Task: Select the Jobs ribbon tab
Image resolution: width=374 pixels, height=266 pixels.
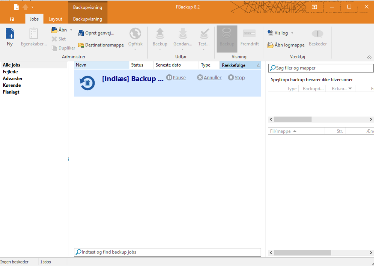Action: click(34, 19)
